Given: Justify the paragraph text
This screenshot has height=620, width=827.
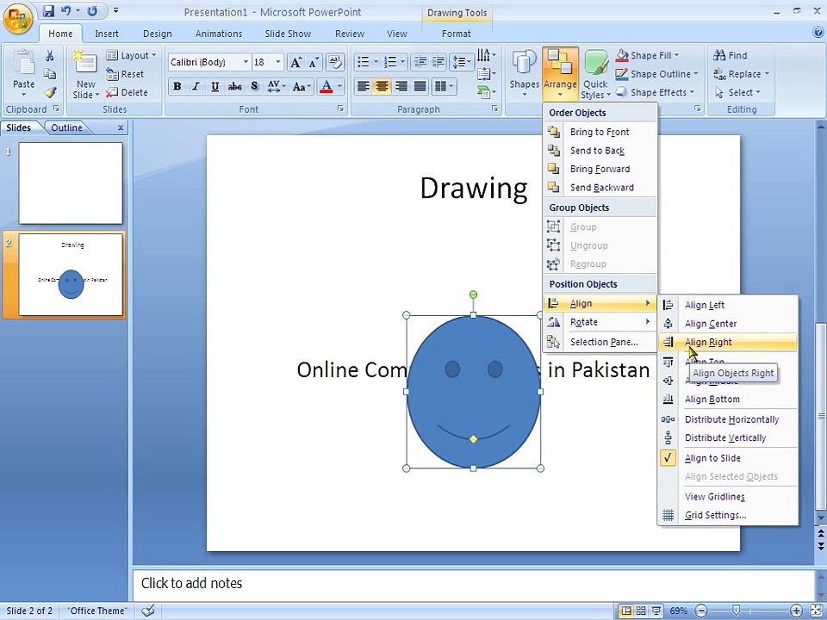Looking at the screenshot, I should tap(420, 86).
